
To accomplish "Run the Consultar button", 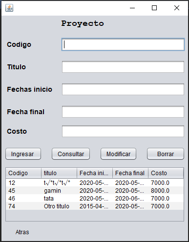I will tap(71, 154).
